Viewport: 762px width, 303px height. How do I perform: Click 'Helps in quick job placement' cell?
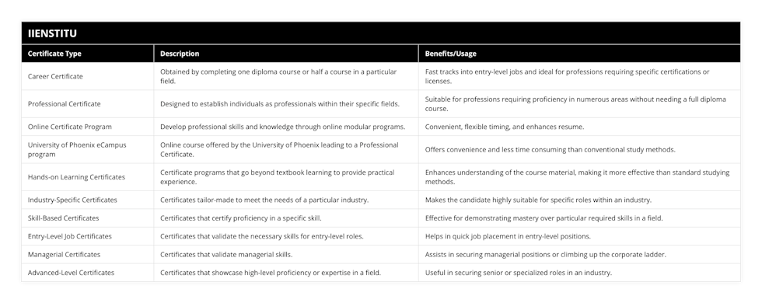pos(579,236)
